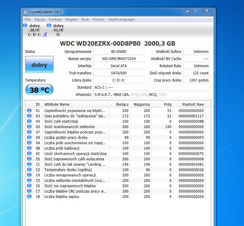Image resolution: width=244 pixels, height=226 pixels.
Task: Click raw value 0000000004F3
Action: [x=191, y=138]
